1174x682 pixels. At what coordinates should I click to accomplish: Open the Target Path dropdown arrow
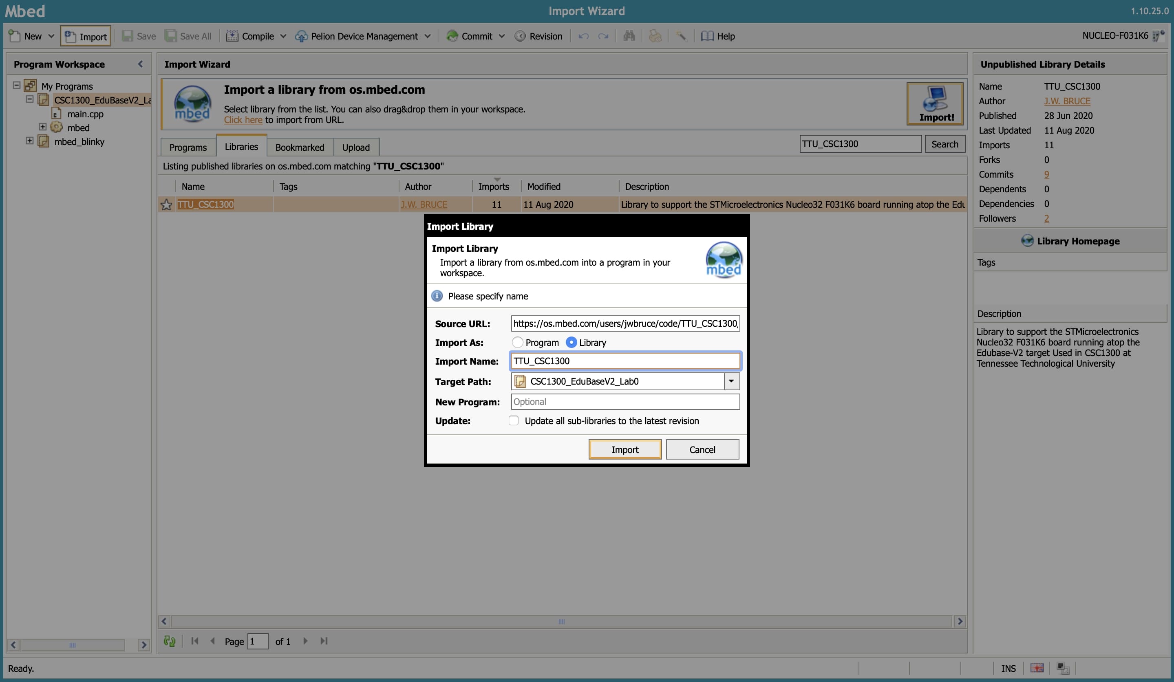point(731,381)
